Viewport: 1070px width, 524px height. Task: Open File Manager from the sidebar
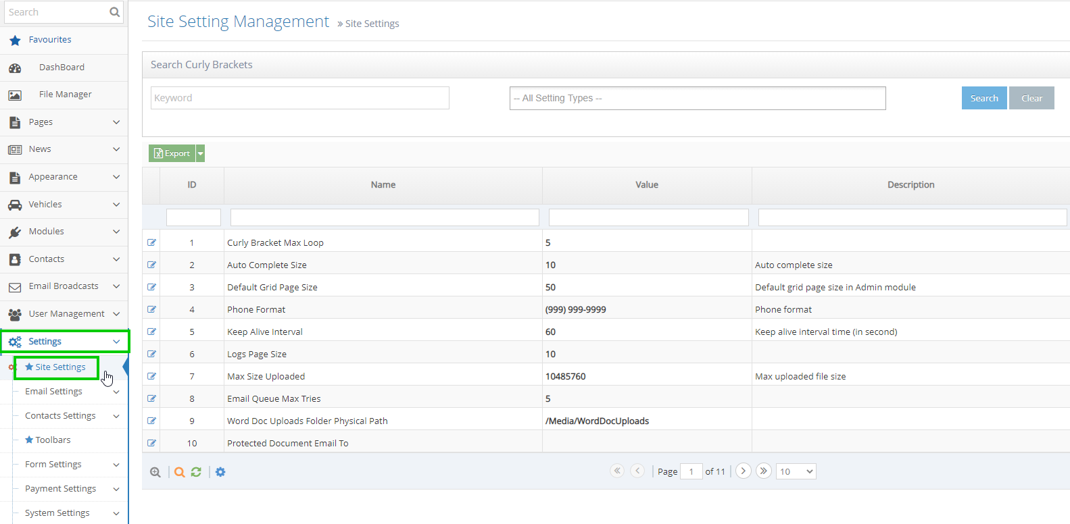pyautogui.click(x=65, y=95)
